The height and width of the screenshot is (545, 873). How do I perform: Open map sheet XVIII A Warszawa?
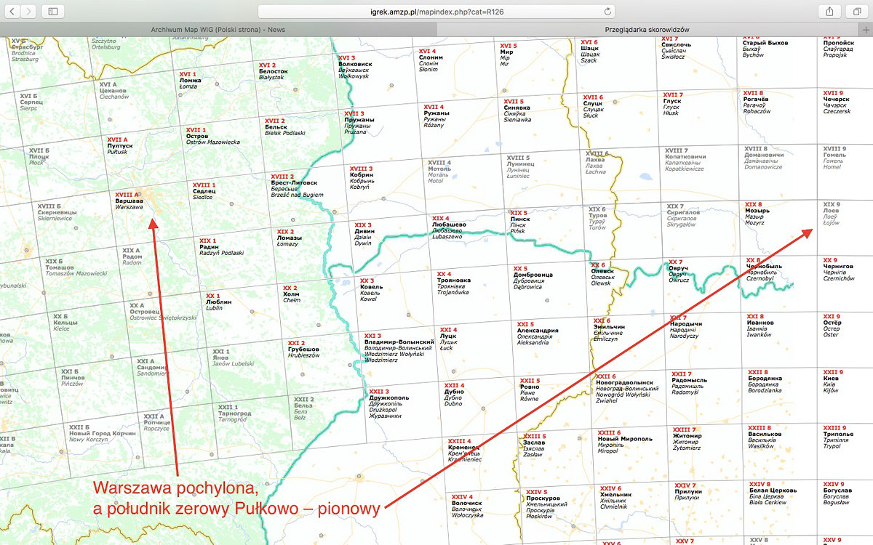click(x=129, y=201)
